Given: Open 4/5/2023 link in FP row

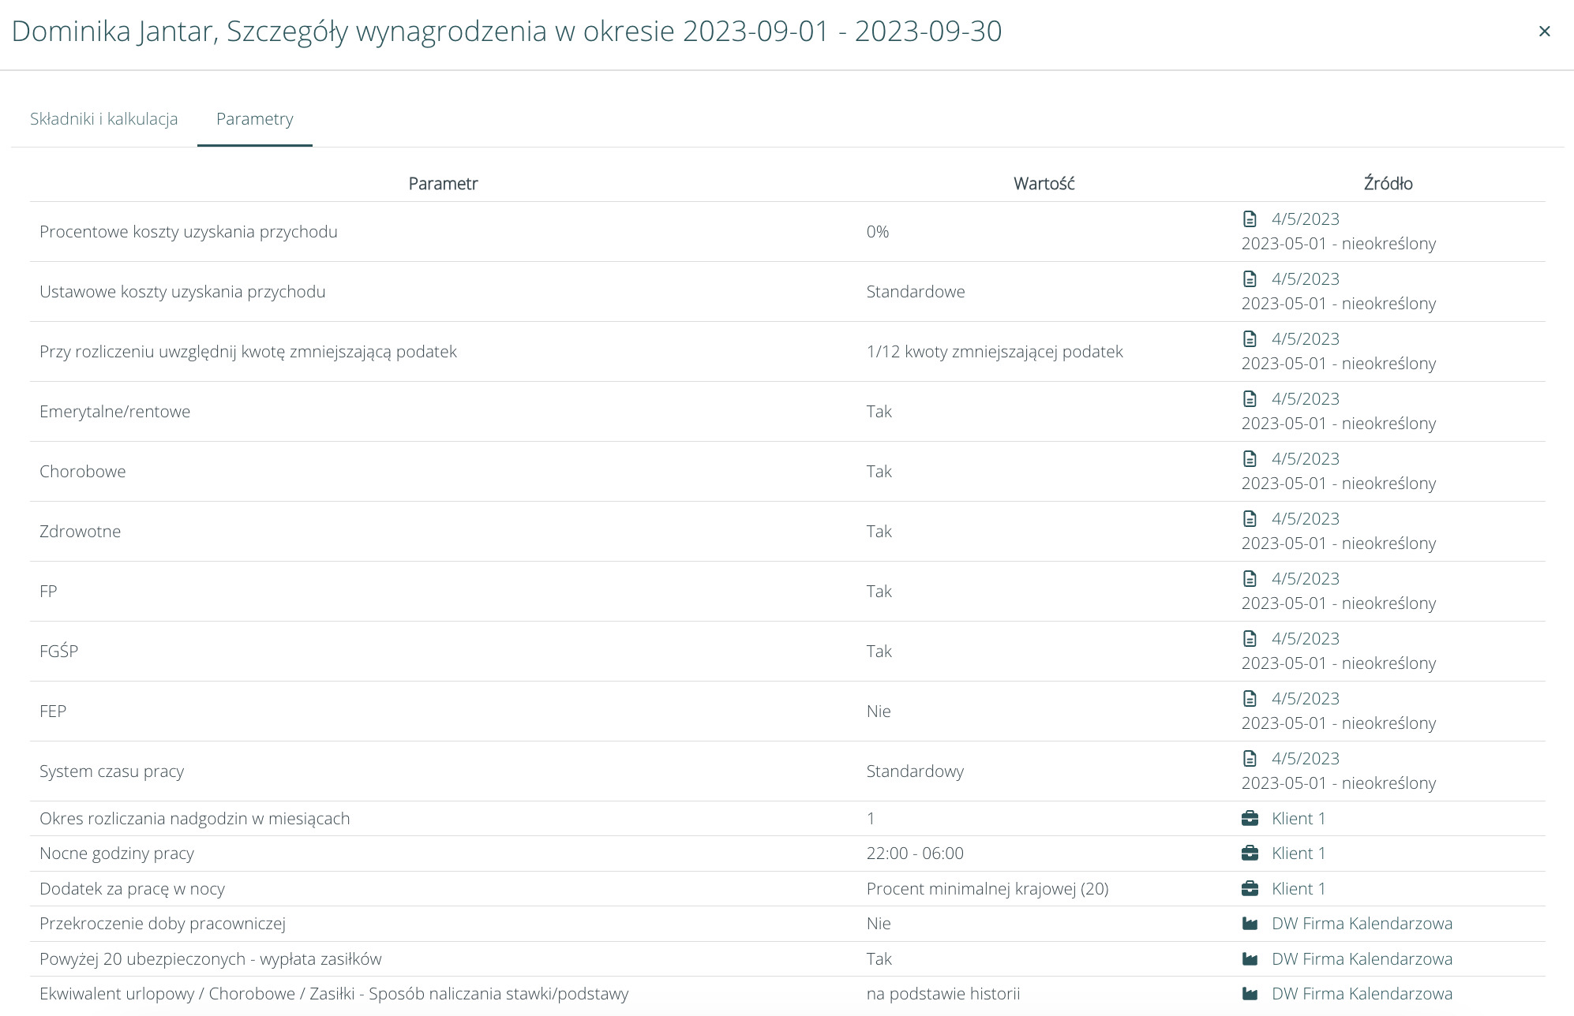Looking at the screenshot, I should 1305,579.
